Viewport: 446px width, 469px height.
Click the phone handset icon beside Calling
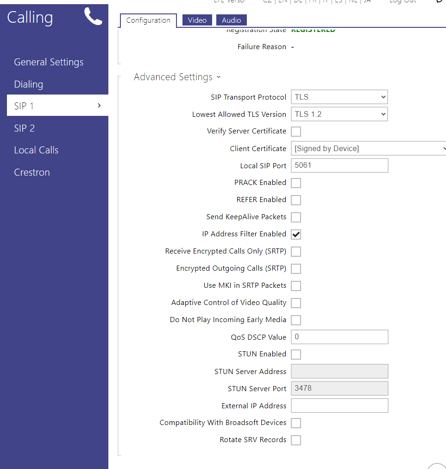click(93, 17)
